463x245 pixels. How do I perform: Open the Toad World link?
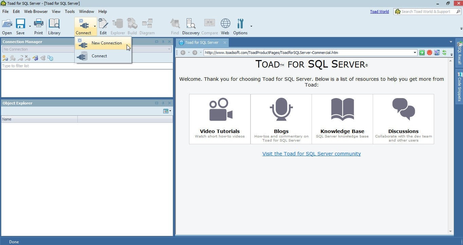(x=379, y=12)
